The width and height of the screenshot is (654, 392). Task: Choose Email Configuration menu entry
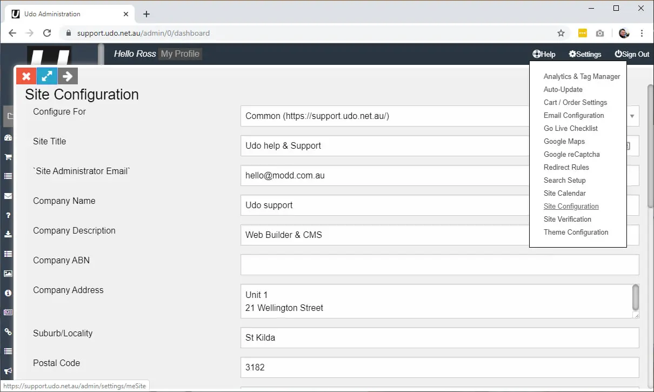pos(573,115)
